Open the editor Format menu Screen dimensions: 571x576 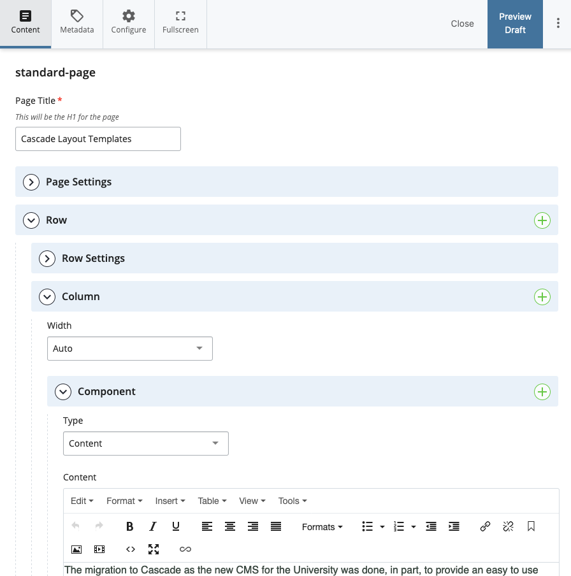[x=124, y=501]
